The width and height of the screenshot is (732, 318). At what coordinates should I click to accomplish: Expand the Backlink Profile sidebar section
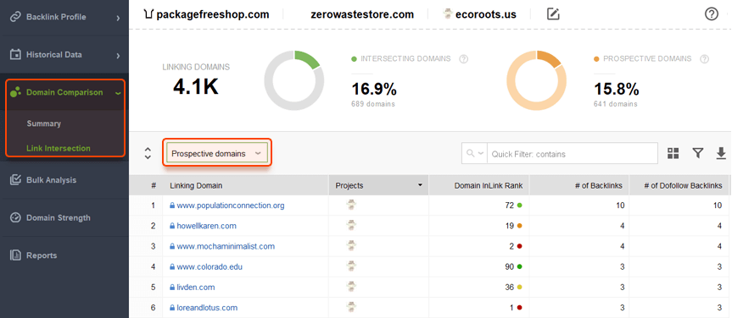118,18
